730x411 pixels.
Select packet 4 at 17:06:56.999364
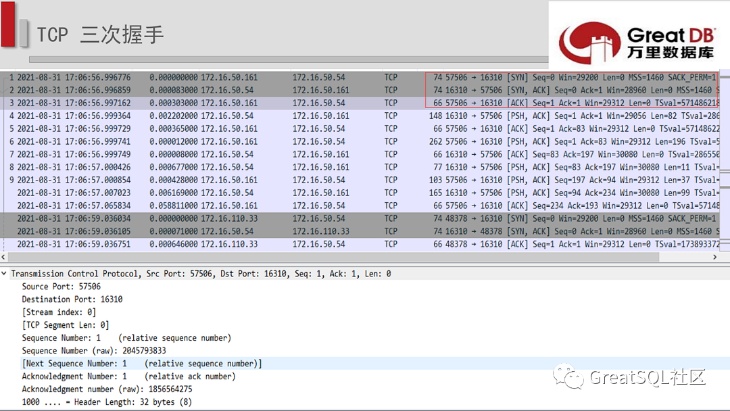(360, 116)
